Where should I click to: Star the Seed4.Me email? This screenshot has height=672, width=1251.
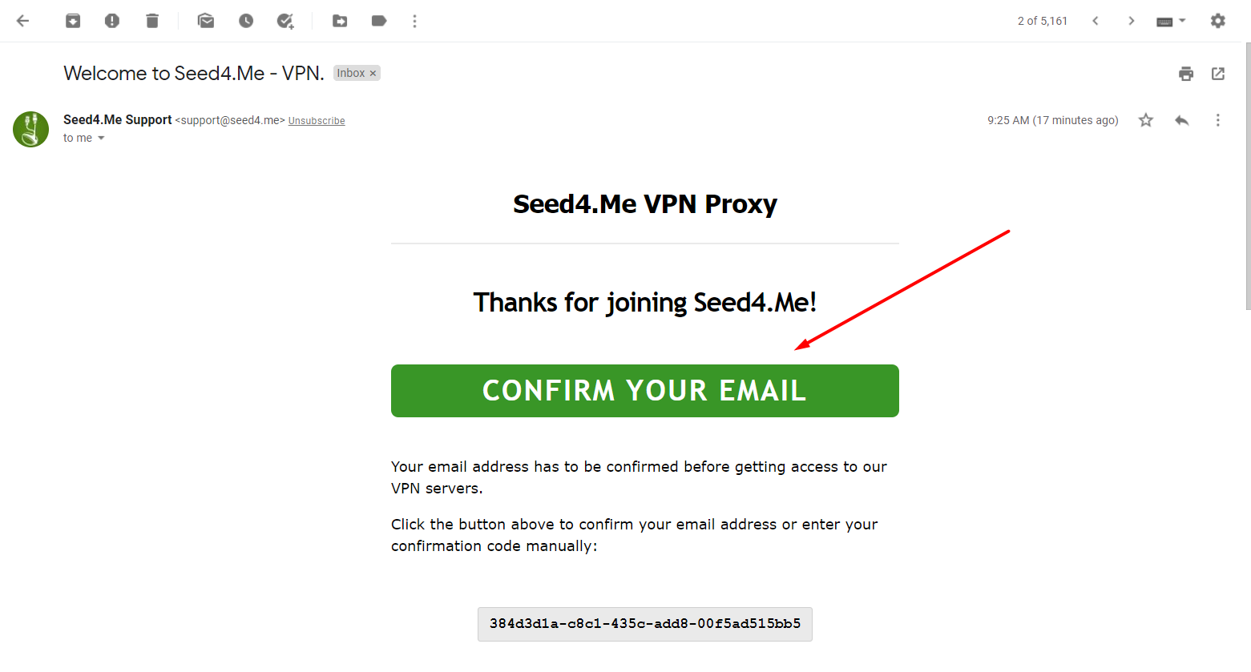pos(1145,120)
